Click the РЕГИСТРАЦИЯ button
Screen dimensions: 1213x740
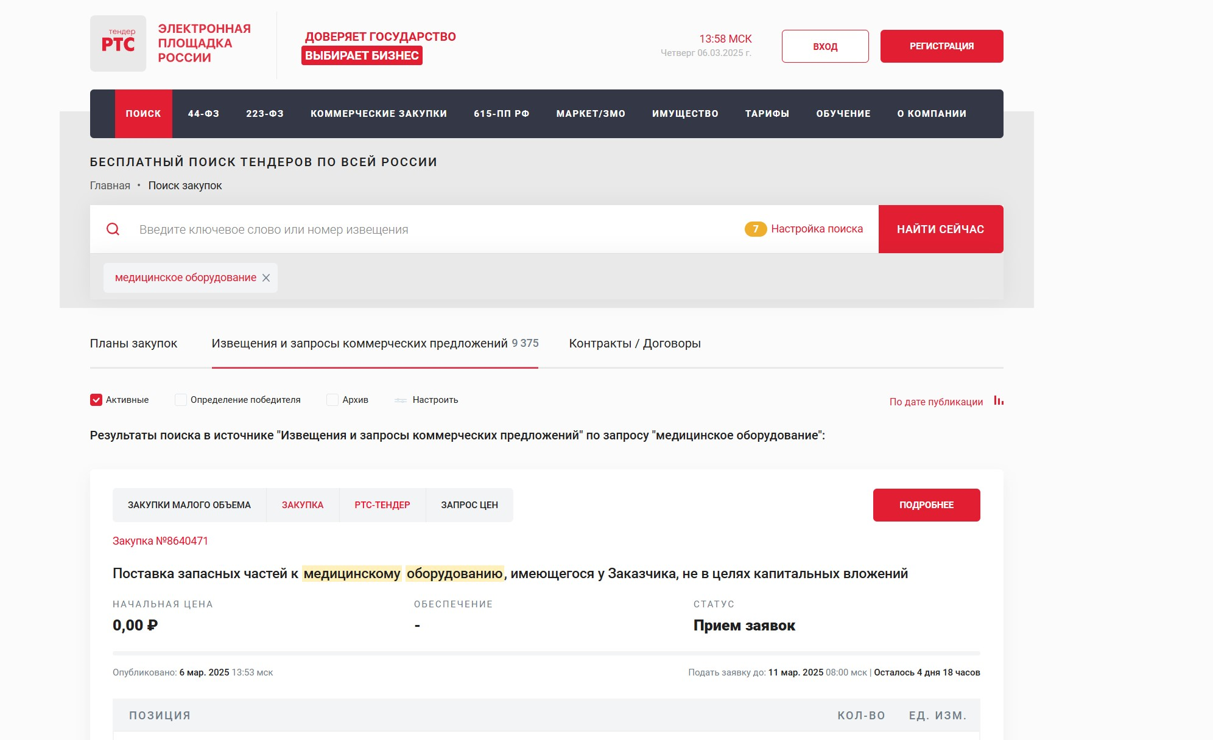pos(941,46)
